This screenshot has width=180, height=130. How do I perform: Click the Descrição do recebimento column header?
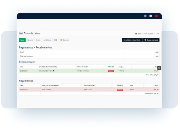point(48,67)
